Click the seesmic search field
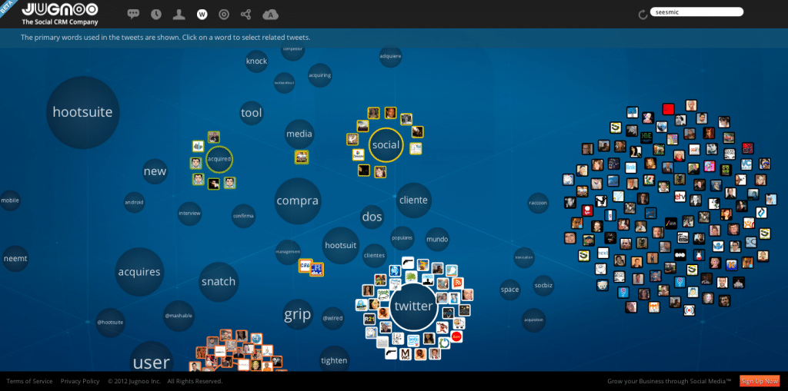This screenshot has width=788, height=391. (x=696, y=12)
